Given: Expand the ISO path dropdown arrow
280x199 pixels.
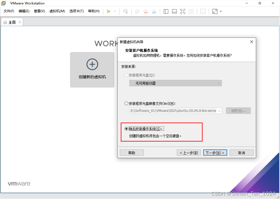Looking at the screenshot, I should click(219, 111).
